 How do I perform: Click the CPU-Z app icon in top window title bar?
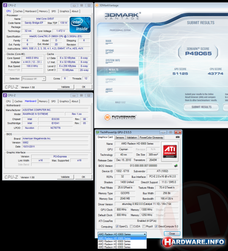(5, 5)
